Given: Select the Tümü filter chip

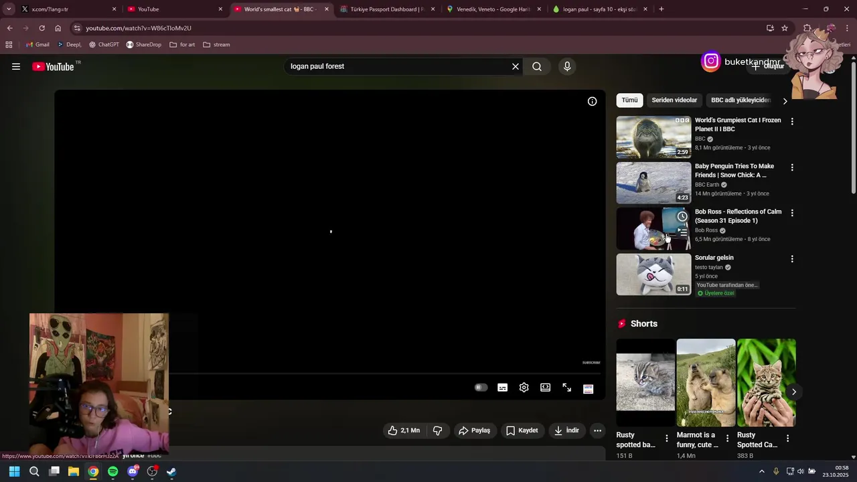Looking at the screenshot, I should tap(630, 100).
